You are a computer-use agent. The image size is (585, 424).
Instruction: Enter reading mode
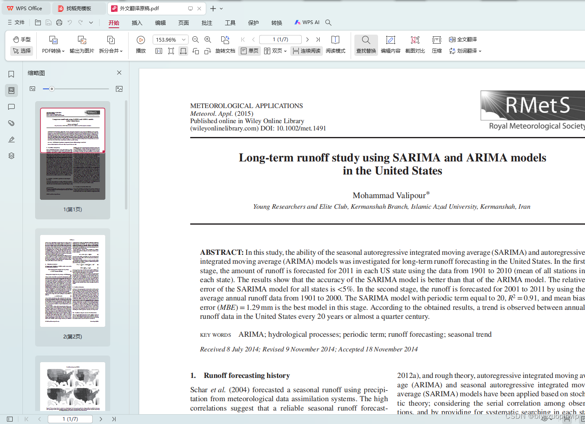(336, 44)
